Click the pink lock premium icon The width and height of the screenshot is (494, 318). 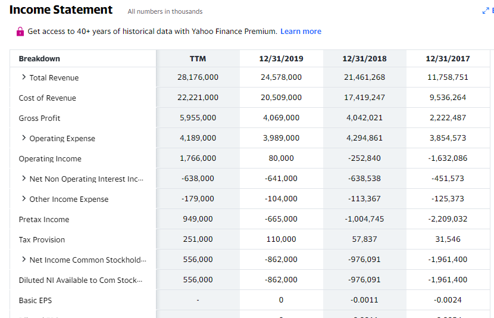(20, 31)
